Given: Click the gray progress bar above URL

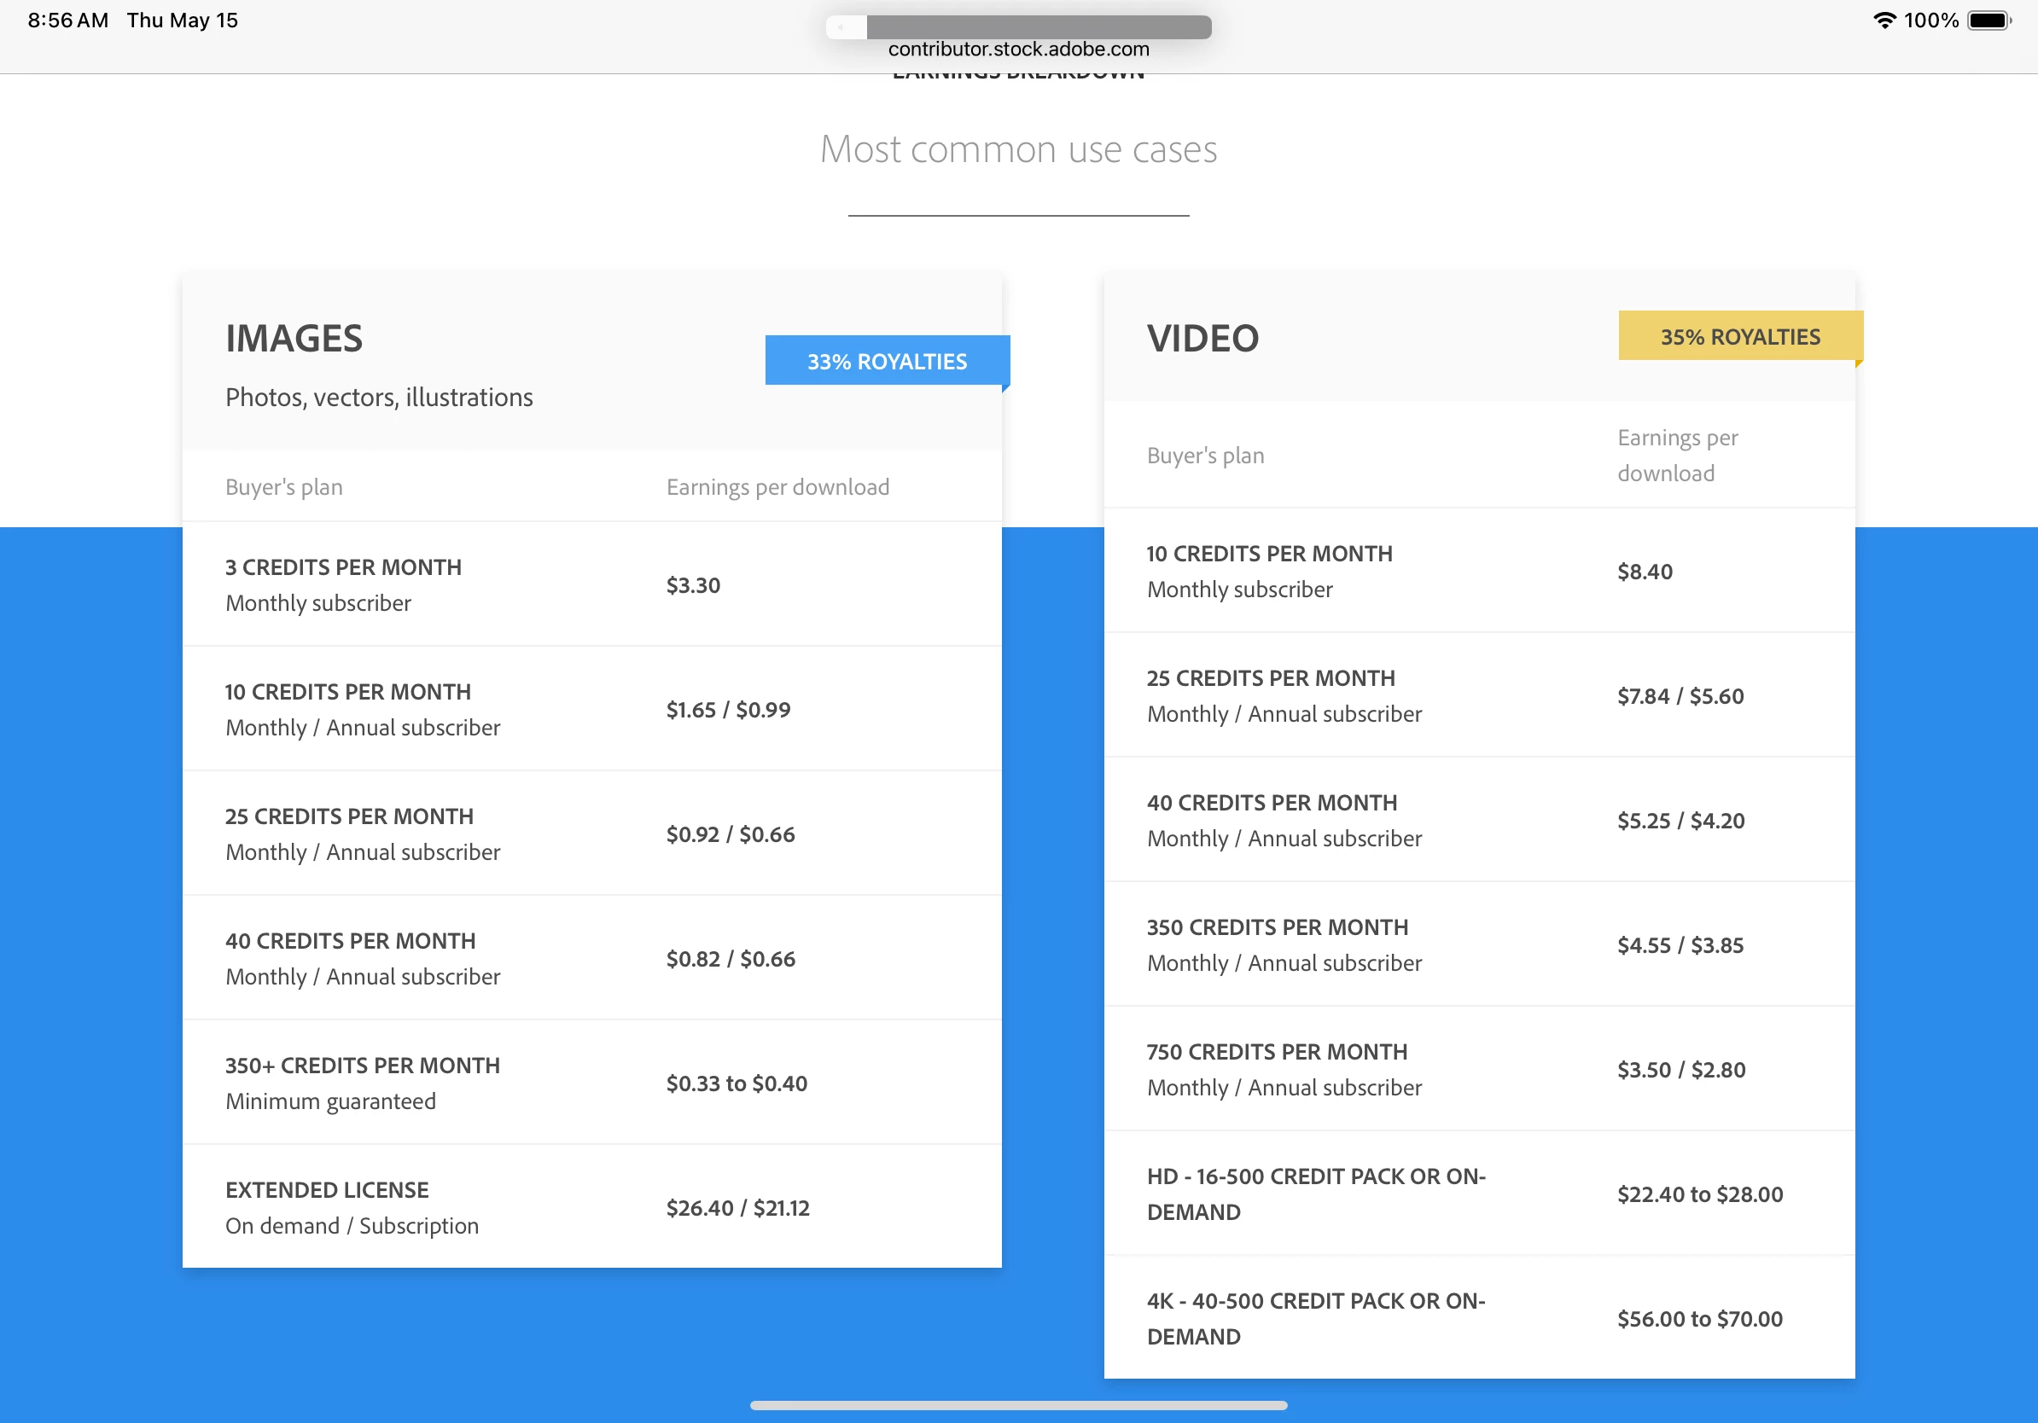Looking at the screenshot, I should pyautogui.click(x=1038, y=26).
